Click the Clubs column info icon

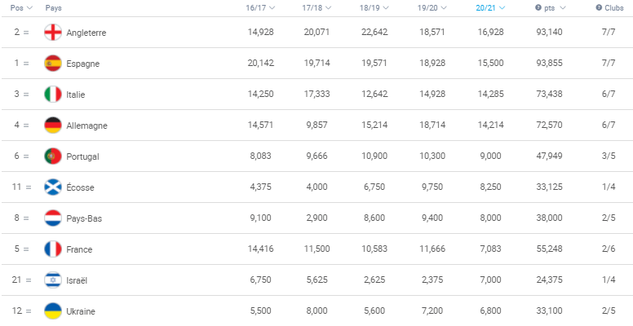pyautogui.click(x=599, y=7)
